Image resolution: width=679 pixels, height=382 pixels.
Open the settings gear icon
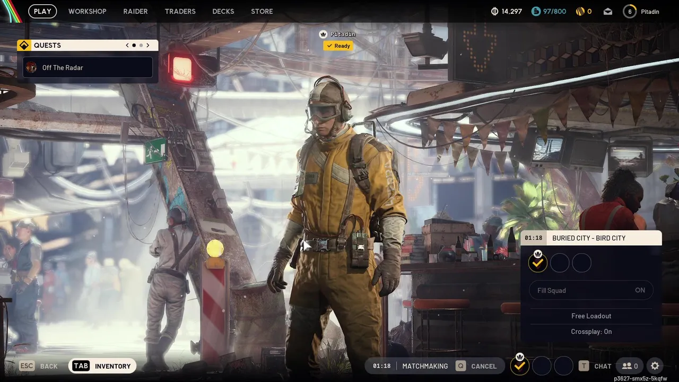[655, 366]
